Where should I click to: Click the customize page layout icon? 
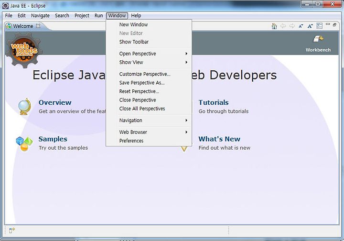click(x=320, y=26)
